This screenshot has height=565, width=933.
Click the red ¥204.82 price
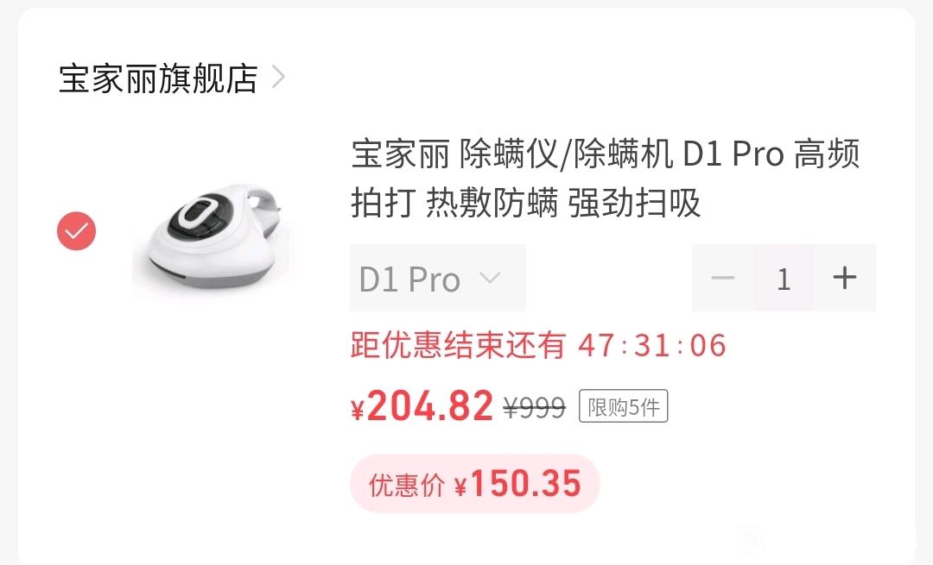point(422,406)
